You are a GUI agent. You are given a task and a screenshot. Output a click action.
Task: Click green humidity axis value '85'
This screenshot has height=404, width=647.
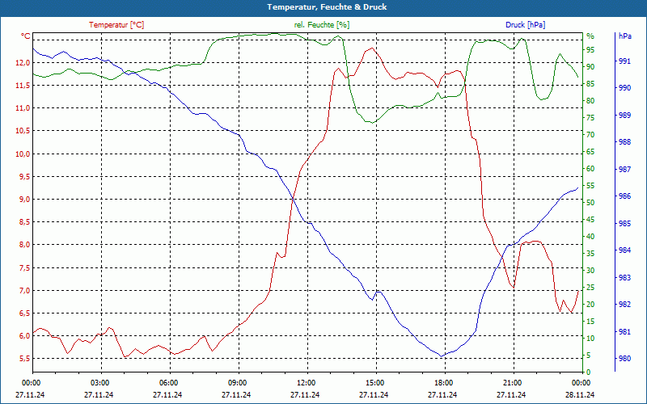tap(590, 84)
